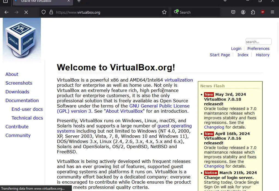Screen dimensions: 279x191
Task: Open the Preferences link
Action: [x=258, y=49]
